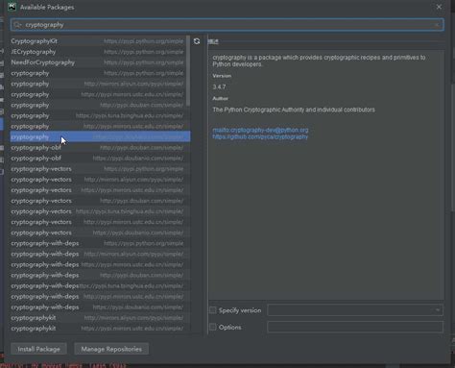Image resolution: width=455 pixels, height=368 pixels.
Task: Clear the search text with the small x icon
Action: [x=437, y=25]
